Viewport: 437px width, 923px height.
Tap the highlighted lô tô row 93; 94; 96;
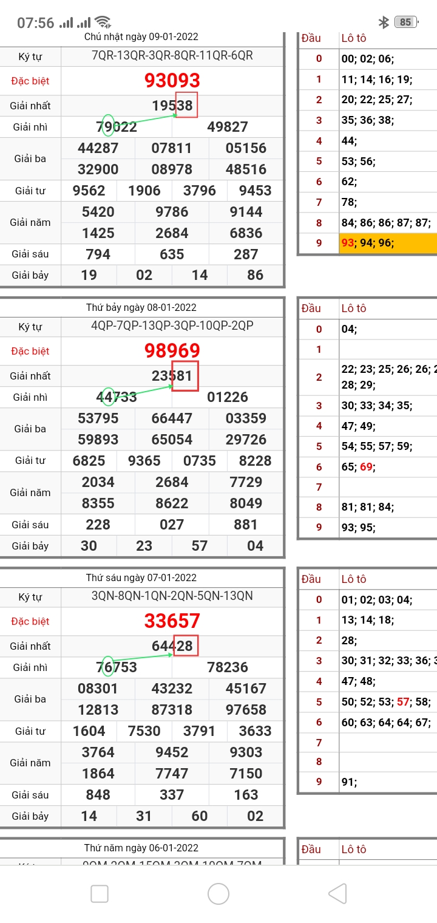388,244
